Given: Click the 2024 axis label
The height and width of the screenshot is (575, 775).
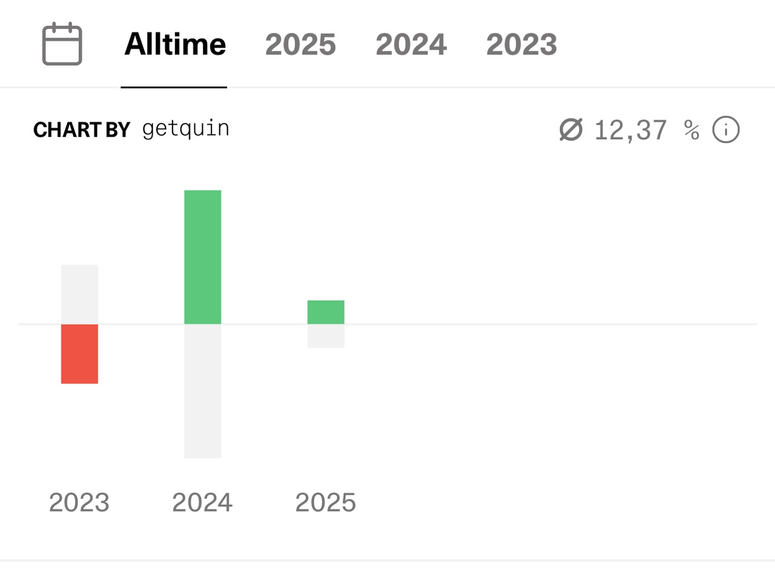Looking at the screenshot, I should [202, 502].
